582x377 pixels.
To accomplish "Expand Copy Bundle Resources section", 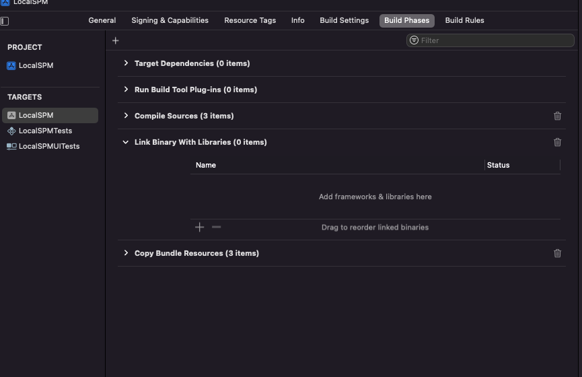I will [126, 253].
